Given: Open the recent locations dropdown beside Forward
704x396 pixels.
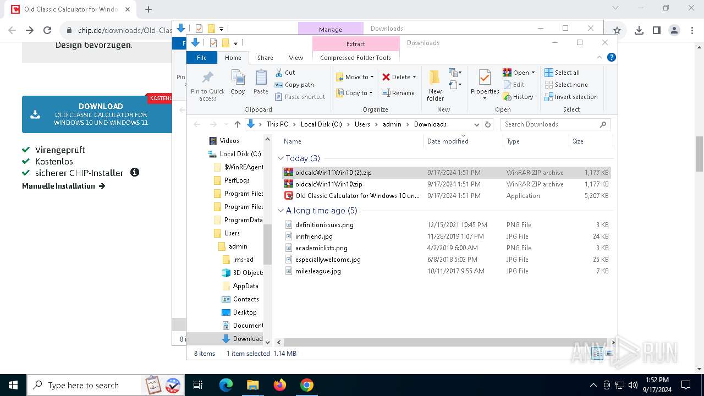Looking at the screenshot, I should coord(225,124).
